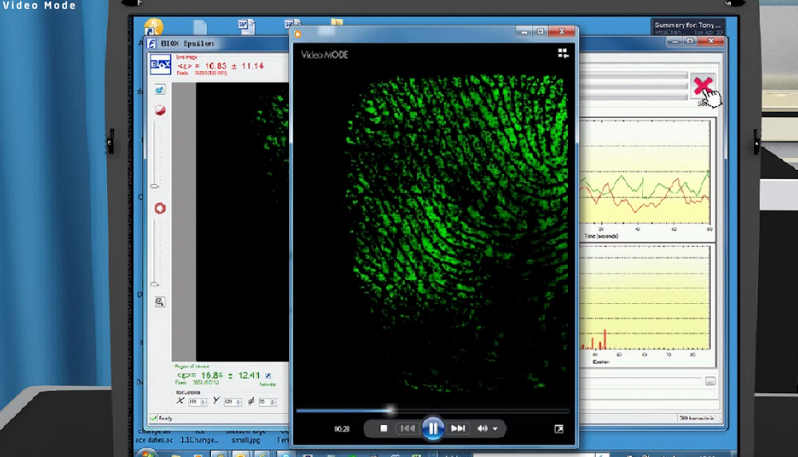This screenshot has height=457, width=798.
Task: Click the red octagon record button in BIOX
Action: click(x=160, y=208)
